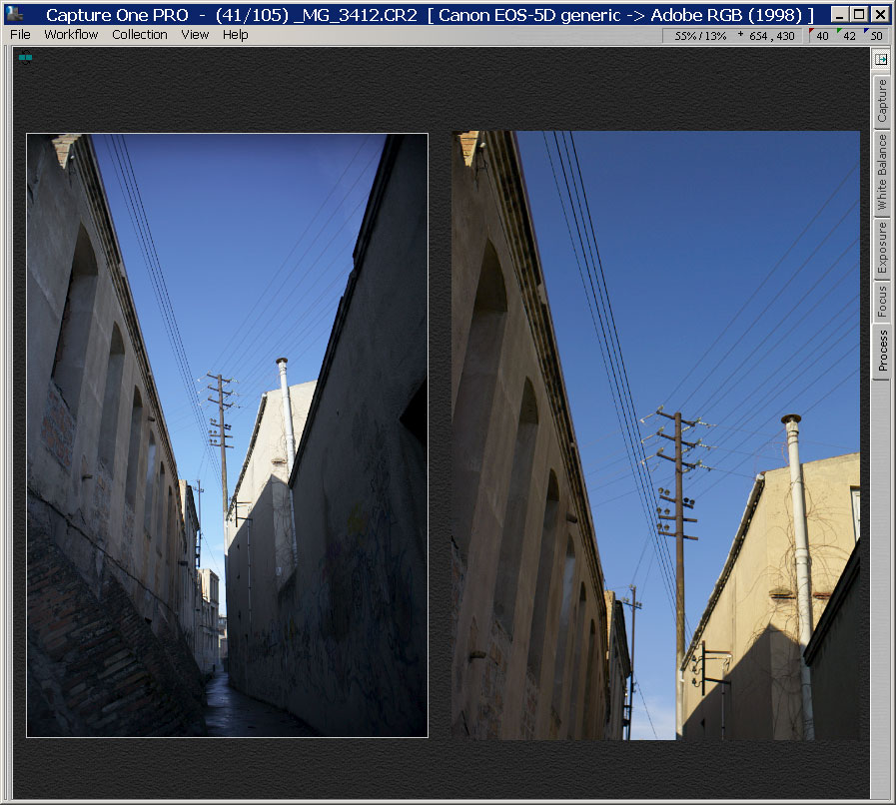Click the panel expand arrow icon above Capture
Viewport: 896px width, 805px height.
click(881, 59)
